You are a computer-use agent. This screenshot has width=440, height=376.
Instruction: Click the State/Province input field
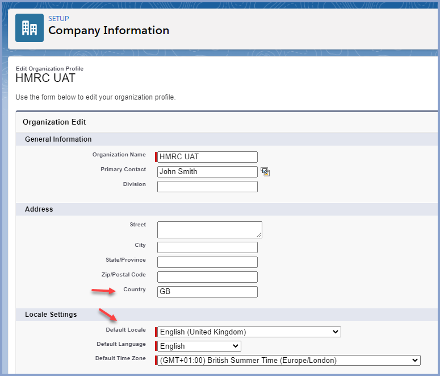tap(207, 262)
